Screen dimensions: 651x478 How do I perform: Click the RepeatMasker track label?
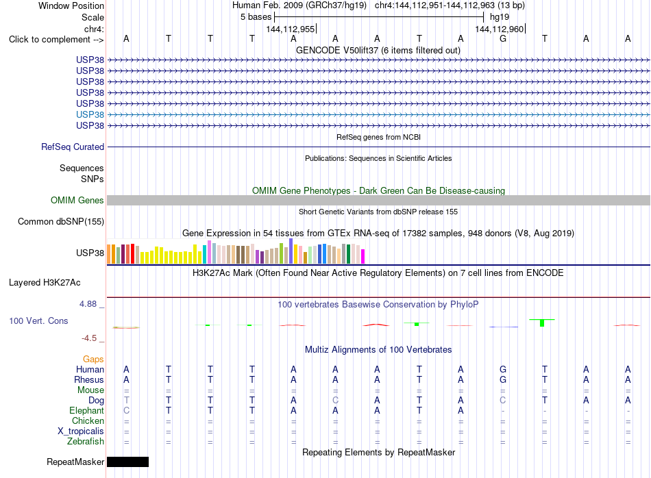tap(75, 462)
